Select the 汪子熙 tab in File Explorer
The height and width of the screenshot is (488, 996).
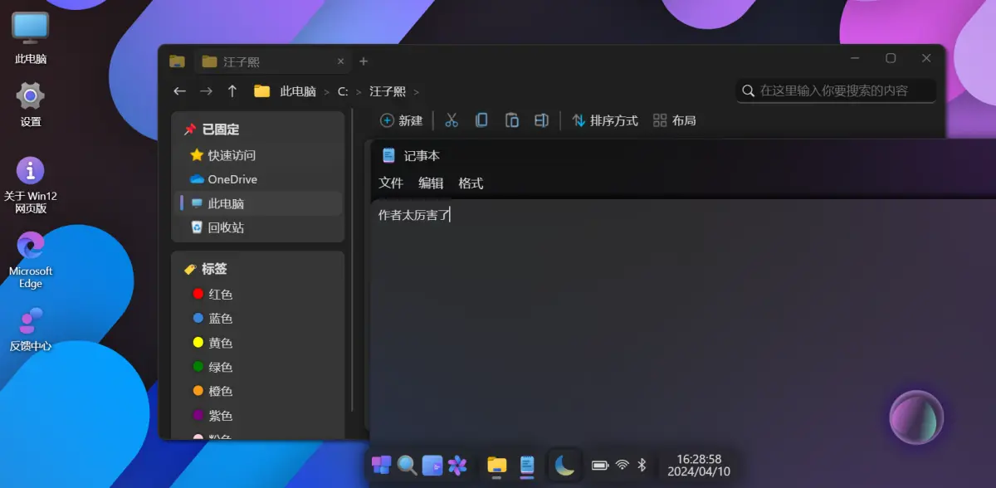[273, 61]
